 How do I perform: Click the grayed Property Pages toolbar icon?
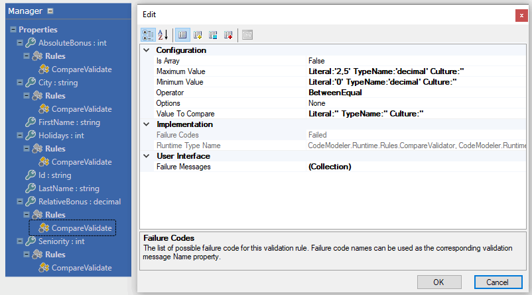point(247,35)
